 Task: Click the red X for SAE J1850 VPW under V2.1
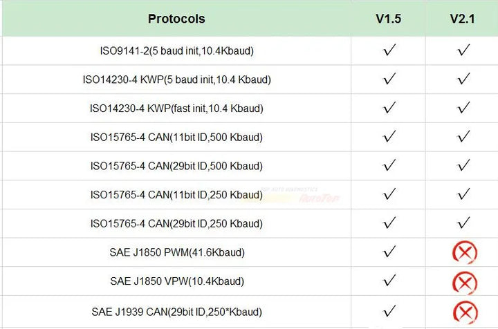[465, 283]
